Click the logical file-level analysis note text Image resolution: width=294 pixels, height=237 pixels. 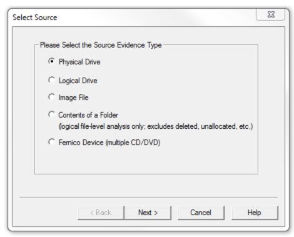(156, 126)
